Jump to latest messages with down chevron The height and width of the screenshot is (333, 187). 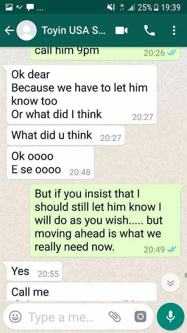pyautogui.click(x=170, y=283)
